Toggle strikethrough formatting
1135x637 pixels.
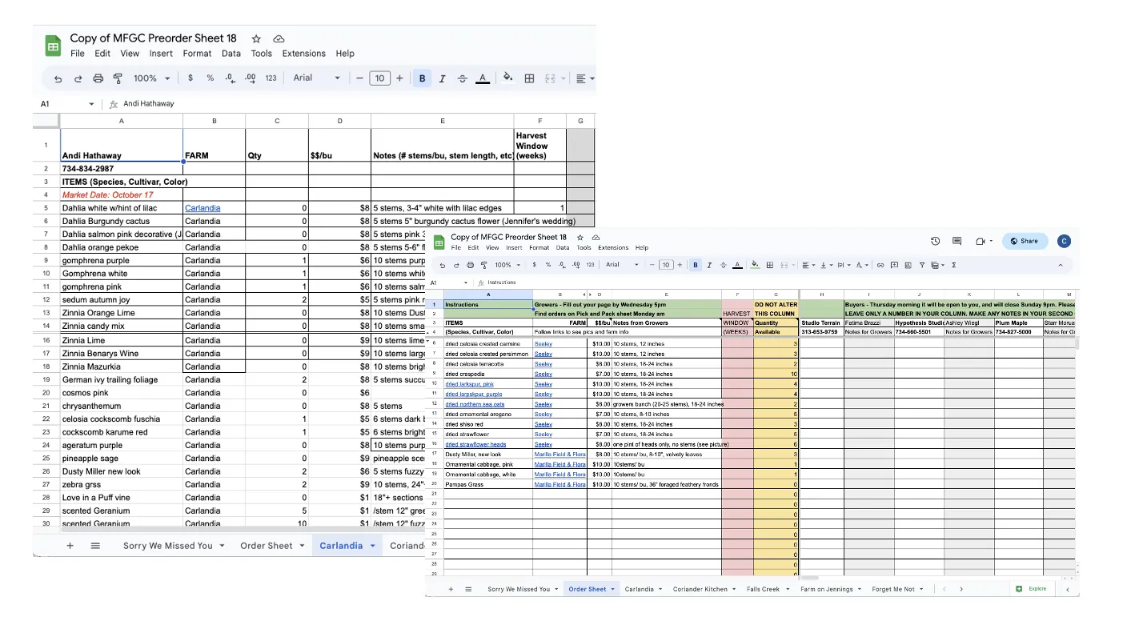pyautogui.click(x=462, y=78)
